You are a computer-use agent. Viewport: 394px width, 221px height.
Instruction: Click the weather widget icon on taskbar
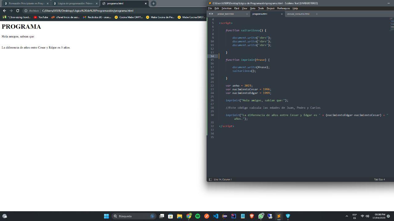click(x=5, y=216)
